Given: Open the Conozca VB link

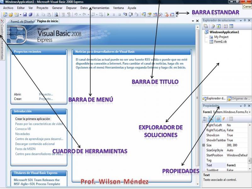Looking at the screenshot, I should tap(23, 129).
